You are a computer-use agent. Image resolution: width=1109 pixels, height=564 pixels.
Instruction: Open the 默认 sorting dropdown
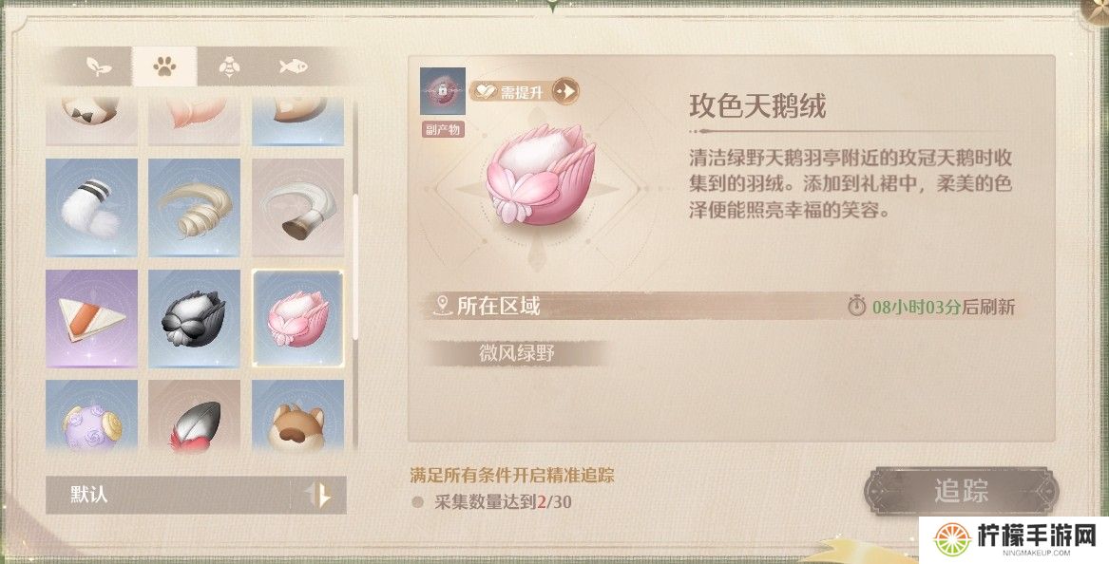point(168,494)
